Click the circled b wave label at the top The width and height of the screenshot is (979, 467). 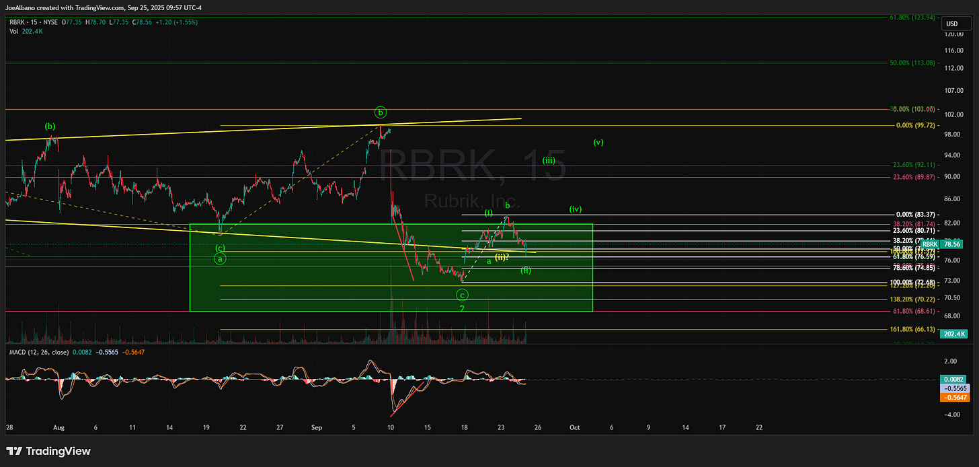(380, 112)
